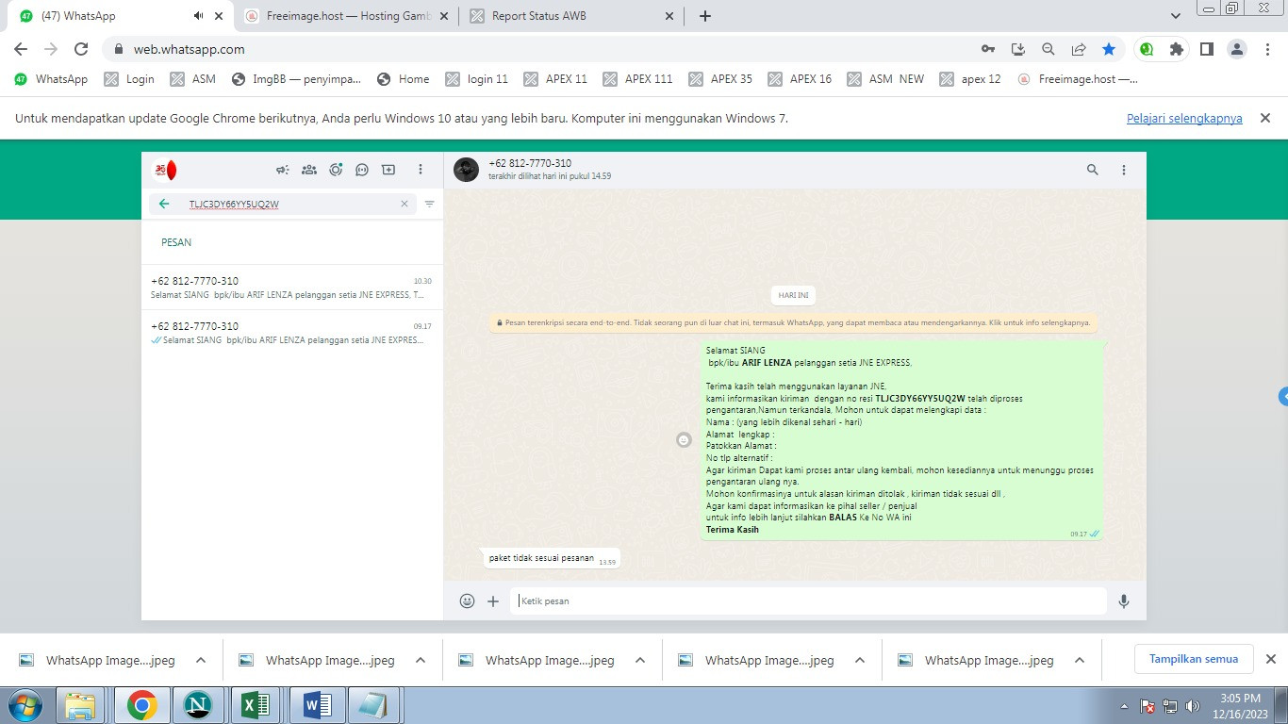Clear the TLJC3DY66YY5UQ2W search text
Screen dimensions: 1288x724
point(405,204)
